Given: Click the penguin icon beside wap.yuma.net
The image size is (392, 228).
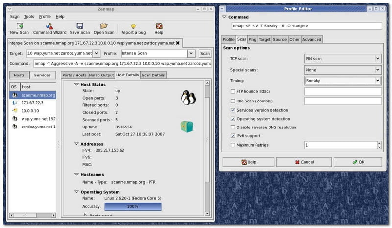Looking at the screenshot, I should [x=15, y=119].
